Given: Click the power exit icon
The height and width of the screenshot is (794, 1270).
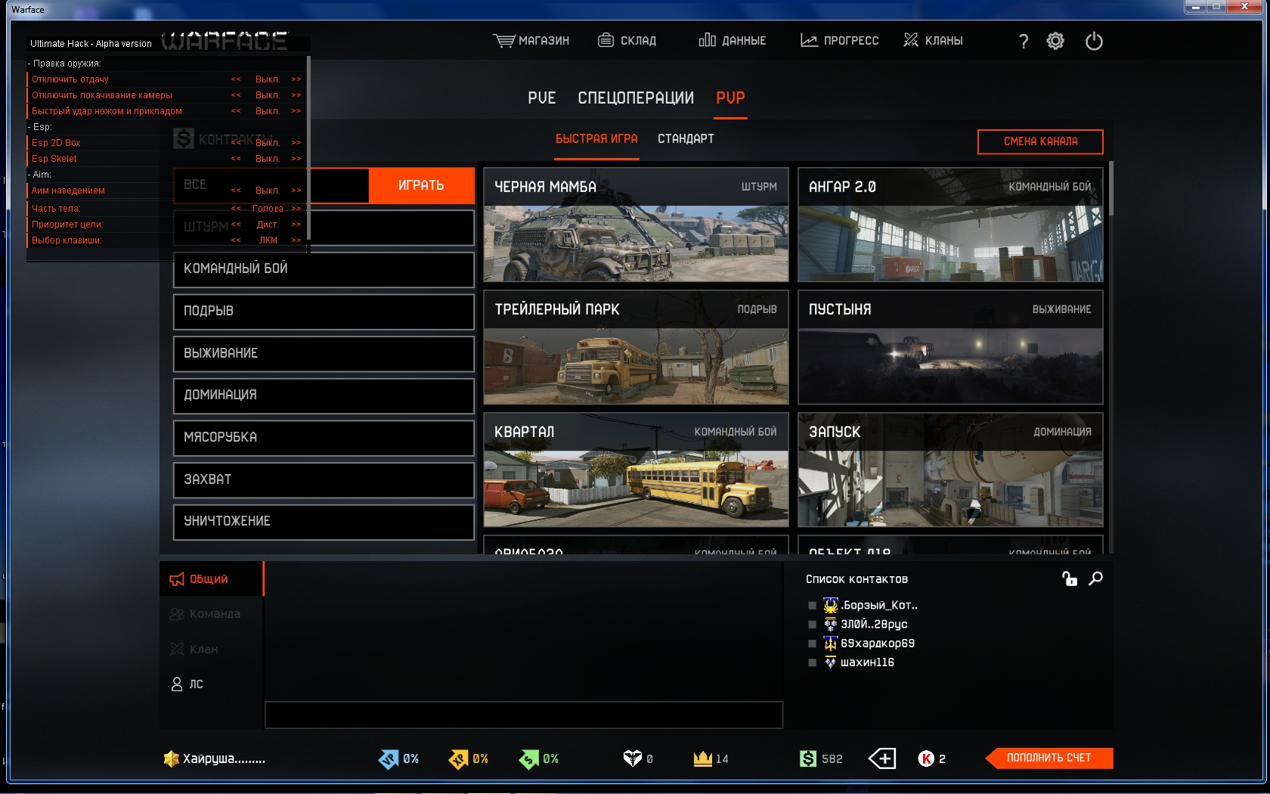Looking at the screenshot, I should pos(1094,41).
